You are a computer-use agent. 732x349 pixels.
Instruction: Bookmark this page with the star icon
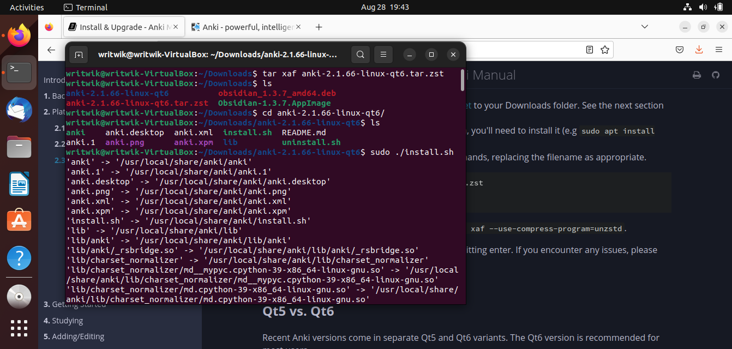click(604, 49)
